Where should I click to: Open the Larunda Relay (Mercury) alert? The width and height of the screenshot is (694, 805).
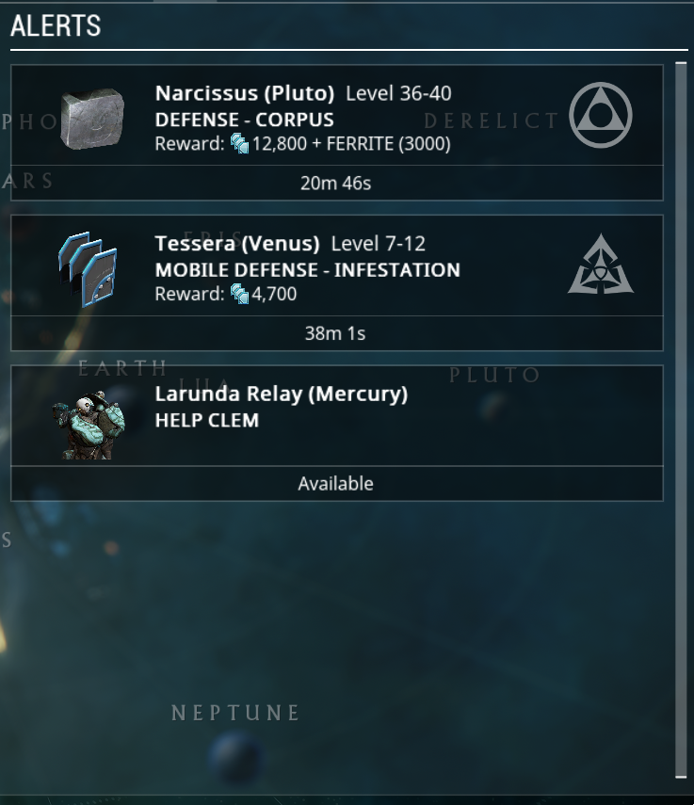tap(337, 416)
